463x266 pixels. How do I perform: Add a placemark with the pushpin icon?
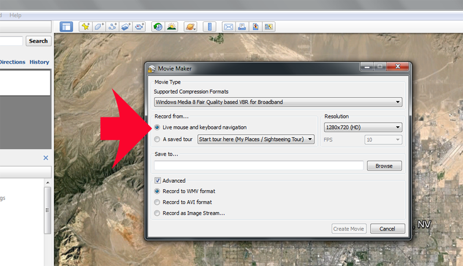tap(86, 27)
